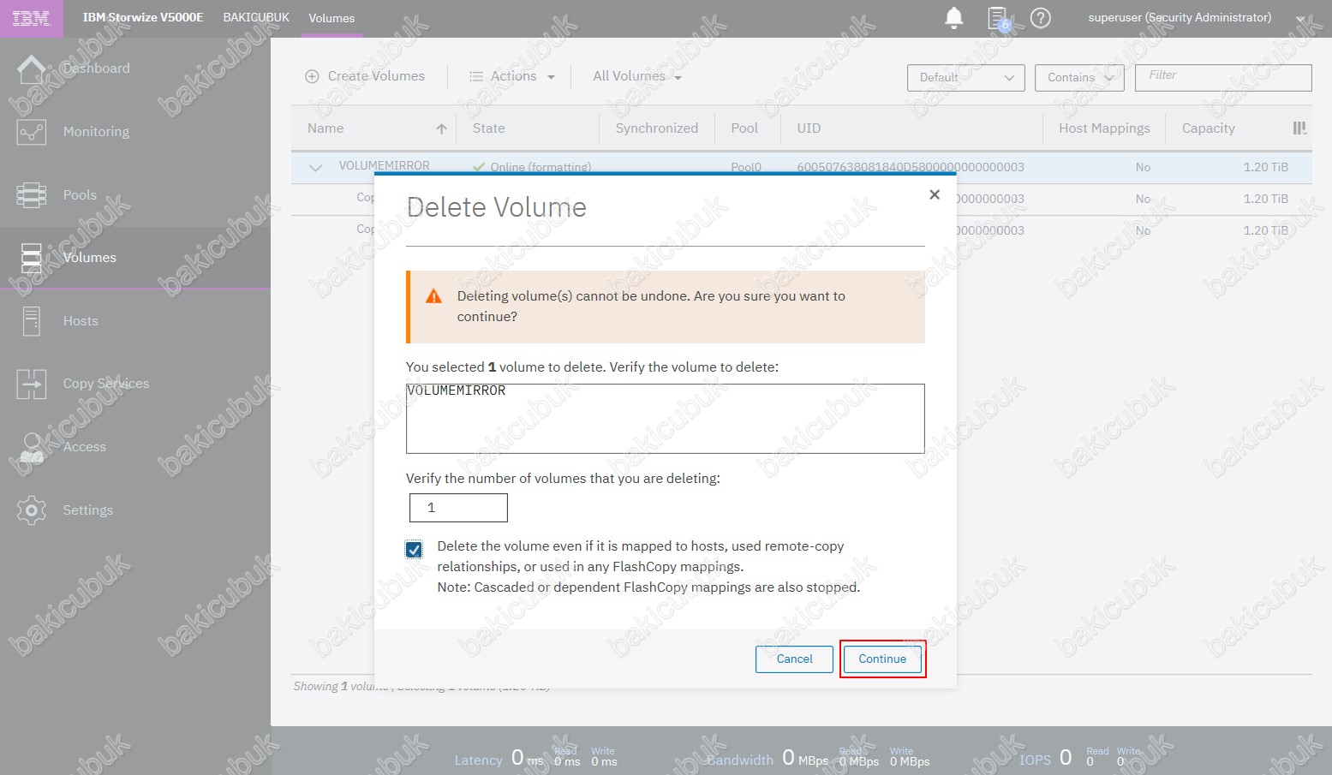Select the VOLUMEMIRROR name cell

point(384,165)
